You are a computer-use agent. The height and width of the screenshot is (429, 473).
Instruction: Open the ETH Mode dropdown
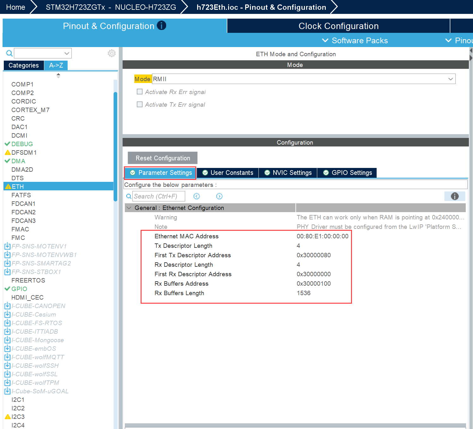tap(451, 79)
